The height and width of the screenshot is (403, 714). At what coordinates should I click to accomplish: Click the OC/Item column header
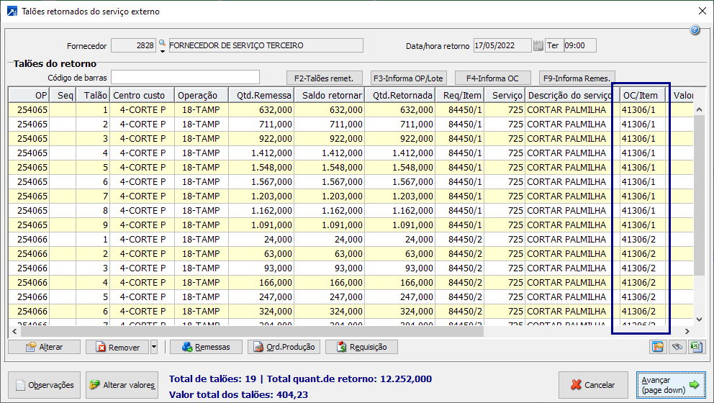(x=640, y=95)
